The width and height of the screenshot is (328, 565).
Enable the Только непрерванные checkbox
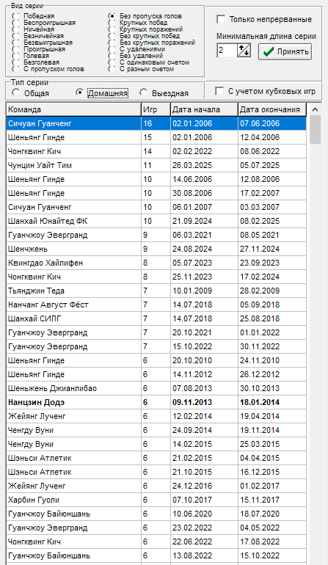click(x=221, y=19)
